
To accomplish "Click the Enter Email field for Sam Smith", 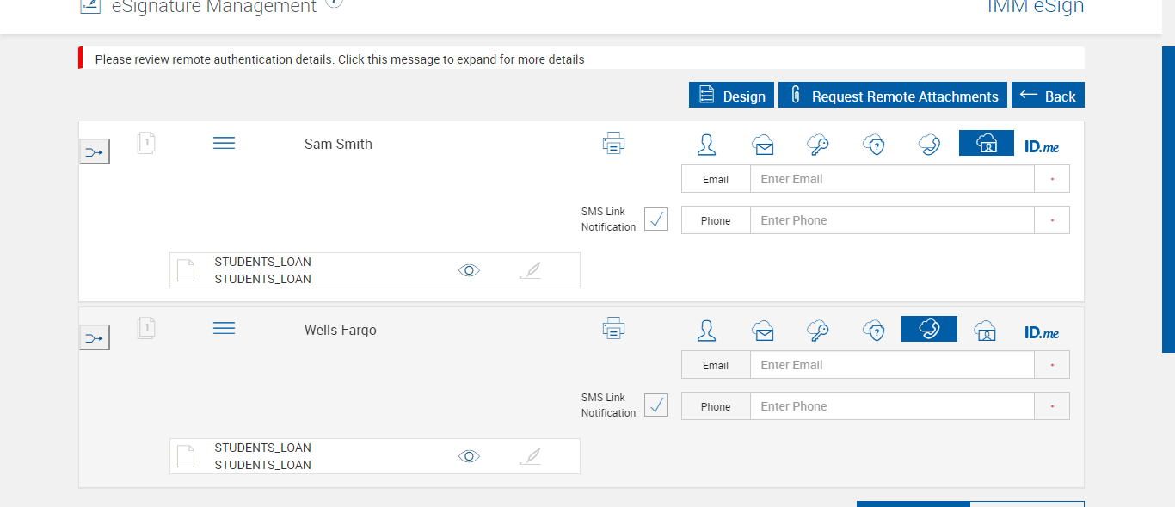I will coord(891,179).
